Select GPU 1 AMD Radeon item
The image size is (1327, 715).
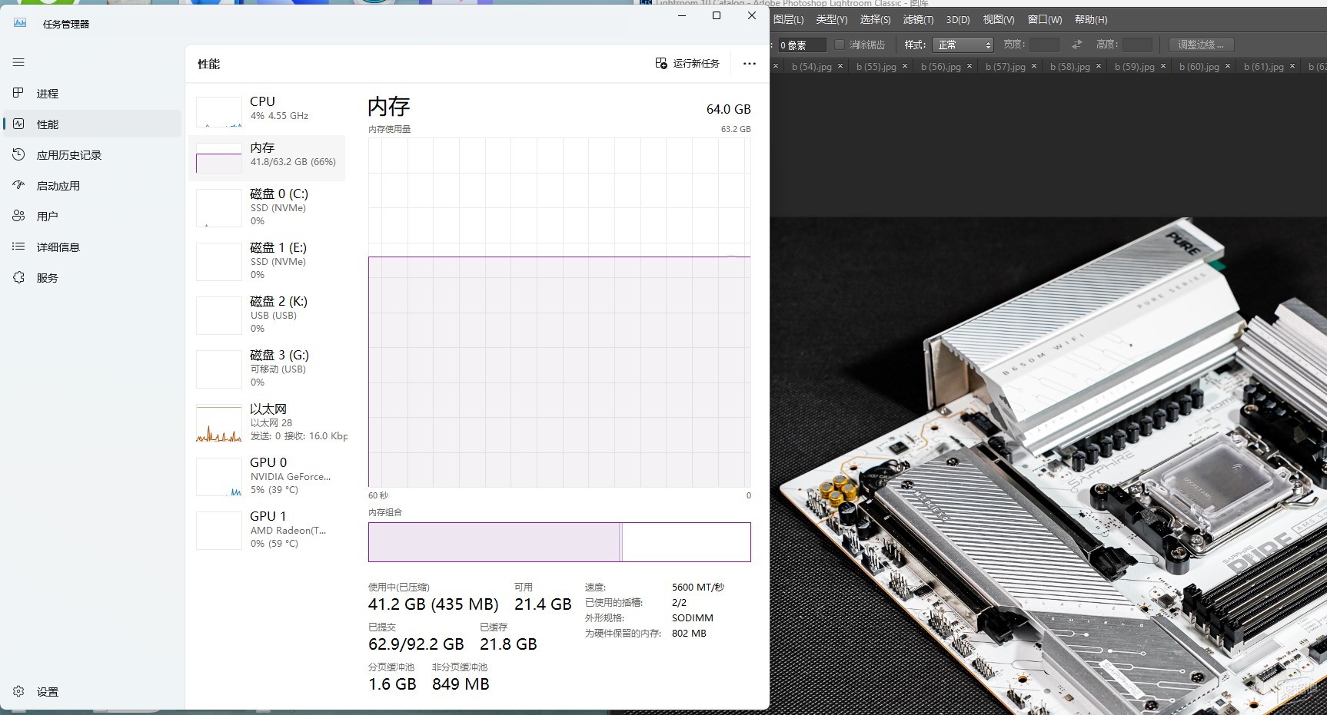[267, 530]
